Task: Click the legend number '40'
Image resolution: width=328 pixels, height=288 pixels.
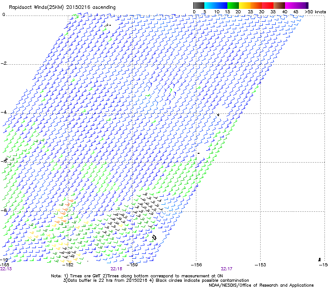Action: (x=285, y=12)
